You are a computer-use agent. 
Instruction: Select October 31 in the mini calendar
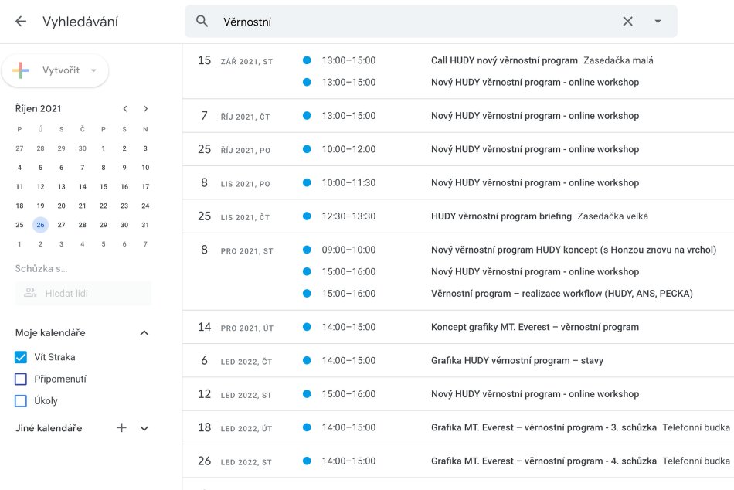[145, 225]
